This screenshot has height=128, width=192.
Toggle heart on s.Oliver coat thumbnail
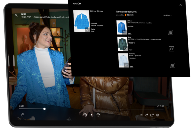click(x=124, y=32)
